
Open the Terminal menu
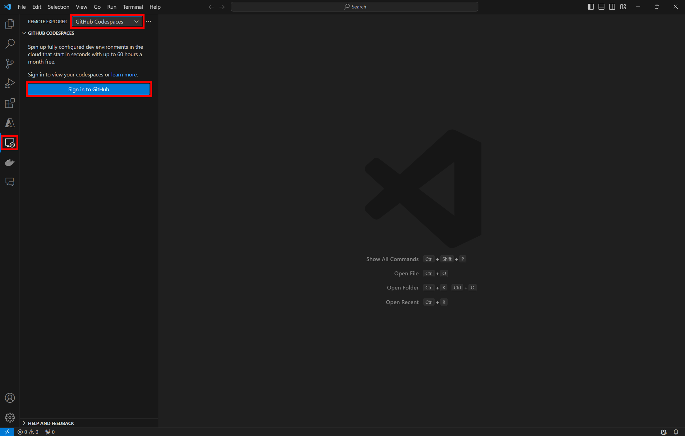pos(133,7)
